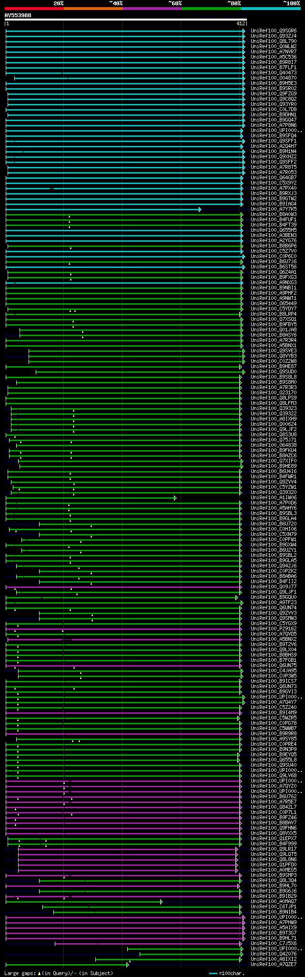Click the cyan ~100% identity legend segment

click(x=271, y=9)
